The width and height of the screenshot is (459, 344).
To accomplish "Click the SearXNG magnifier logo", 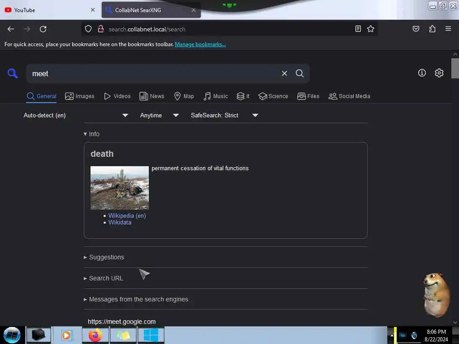I will [13, 73].
